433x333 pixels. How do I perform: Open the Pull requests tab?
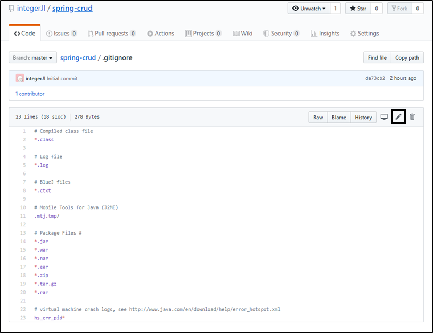pos(112,34)
